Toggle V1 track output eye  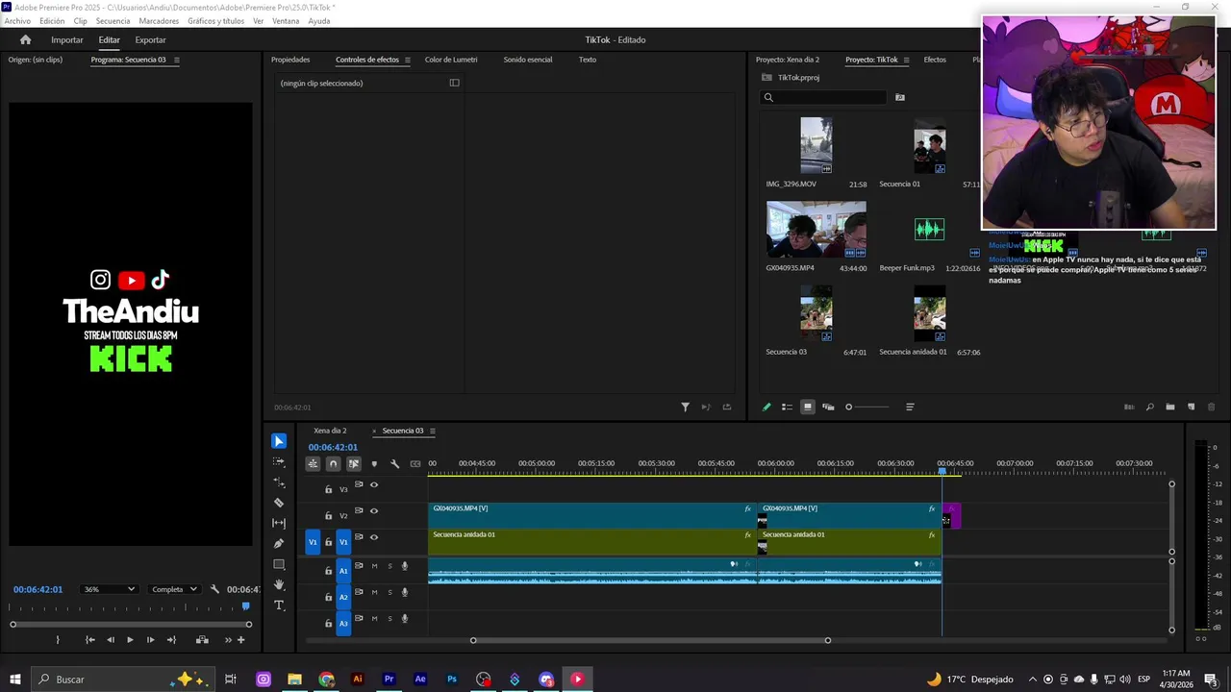coord(374,537)
